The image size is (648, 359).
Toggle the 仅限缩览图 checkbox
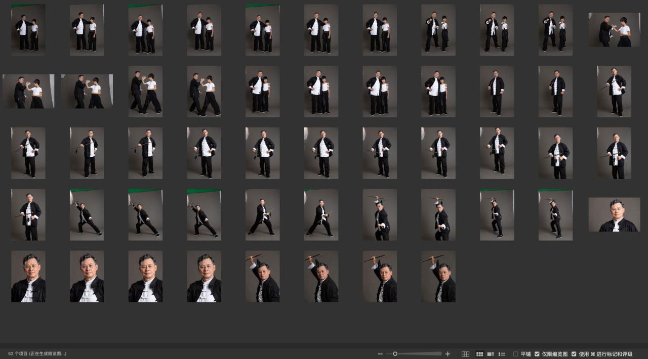tap(537, 354)
